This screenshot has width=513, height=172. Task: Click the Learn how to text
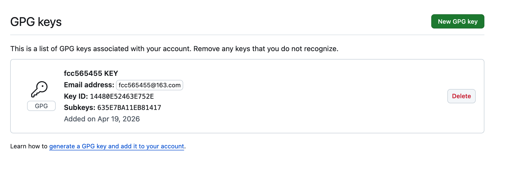coord(29,146)
